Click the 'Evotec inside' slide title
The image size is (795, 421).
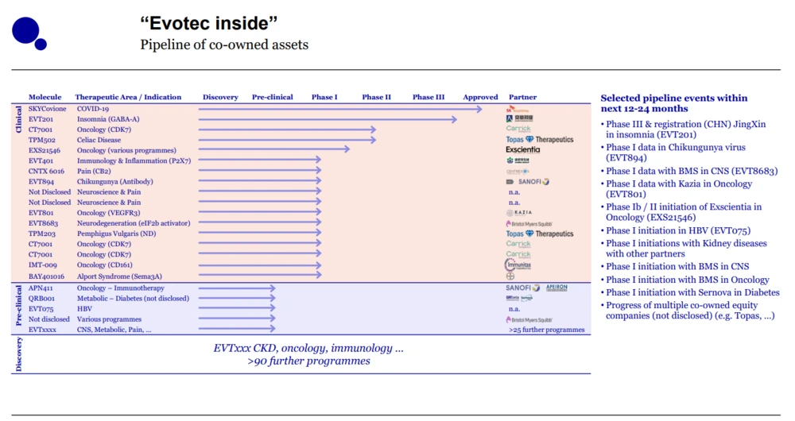209,24
